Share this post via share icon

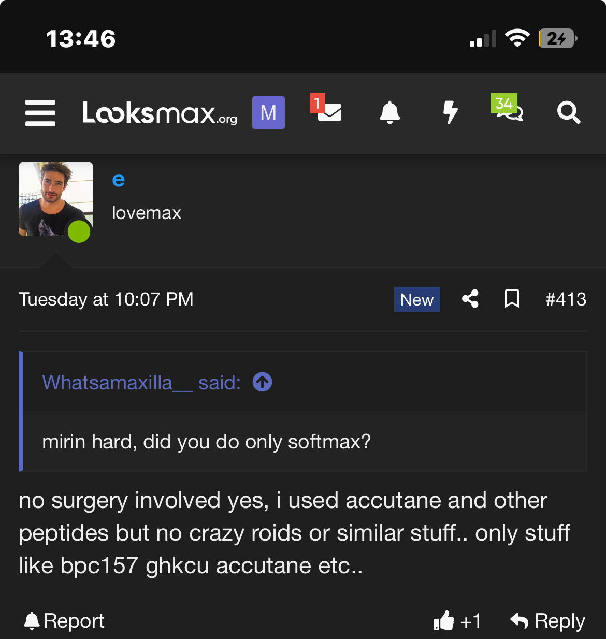click(x=470, y=299)
